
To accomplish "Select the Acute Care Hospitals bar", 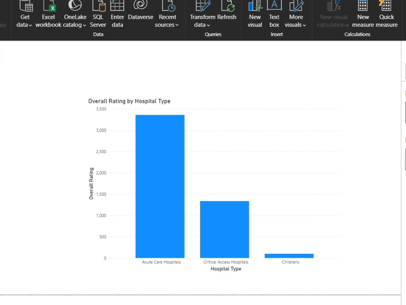I will [160, 186].
